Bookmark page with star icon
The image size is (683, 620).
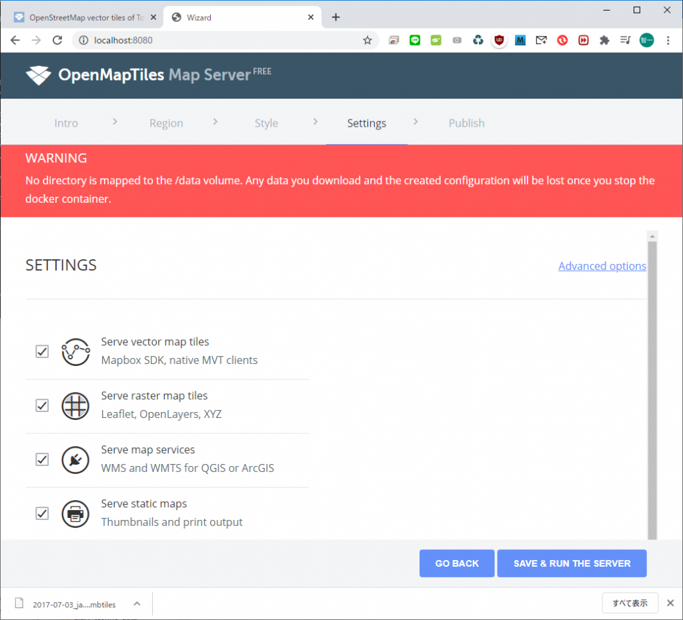(x=367, y=40)
